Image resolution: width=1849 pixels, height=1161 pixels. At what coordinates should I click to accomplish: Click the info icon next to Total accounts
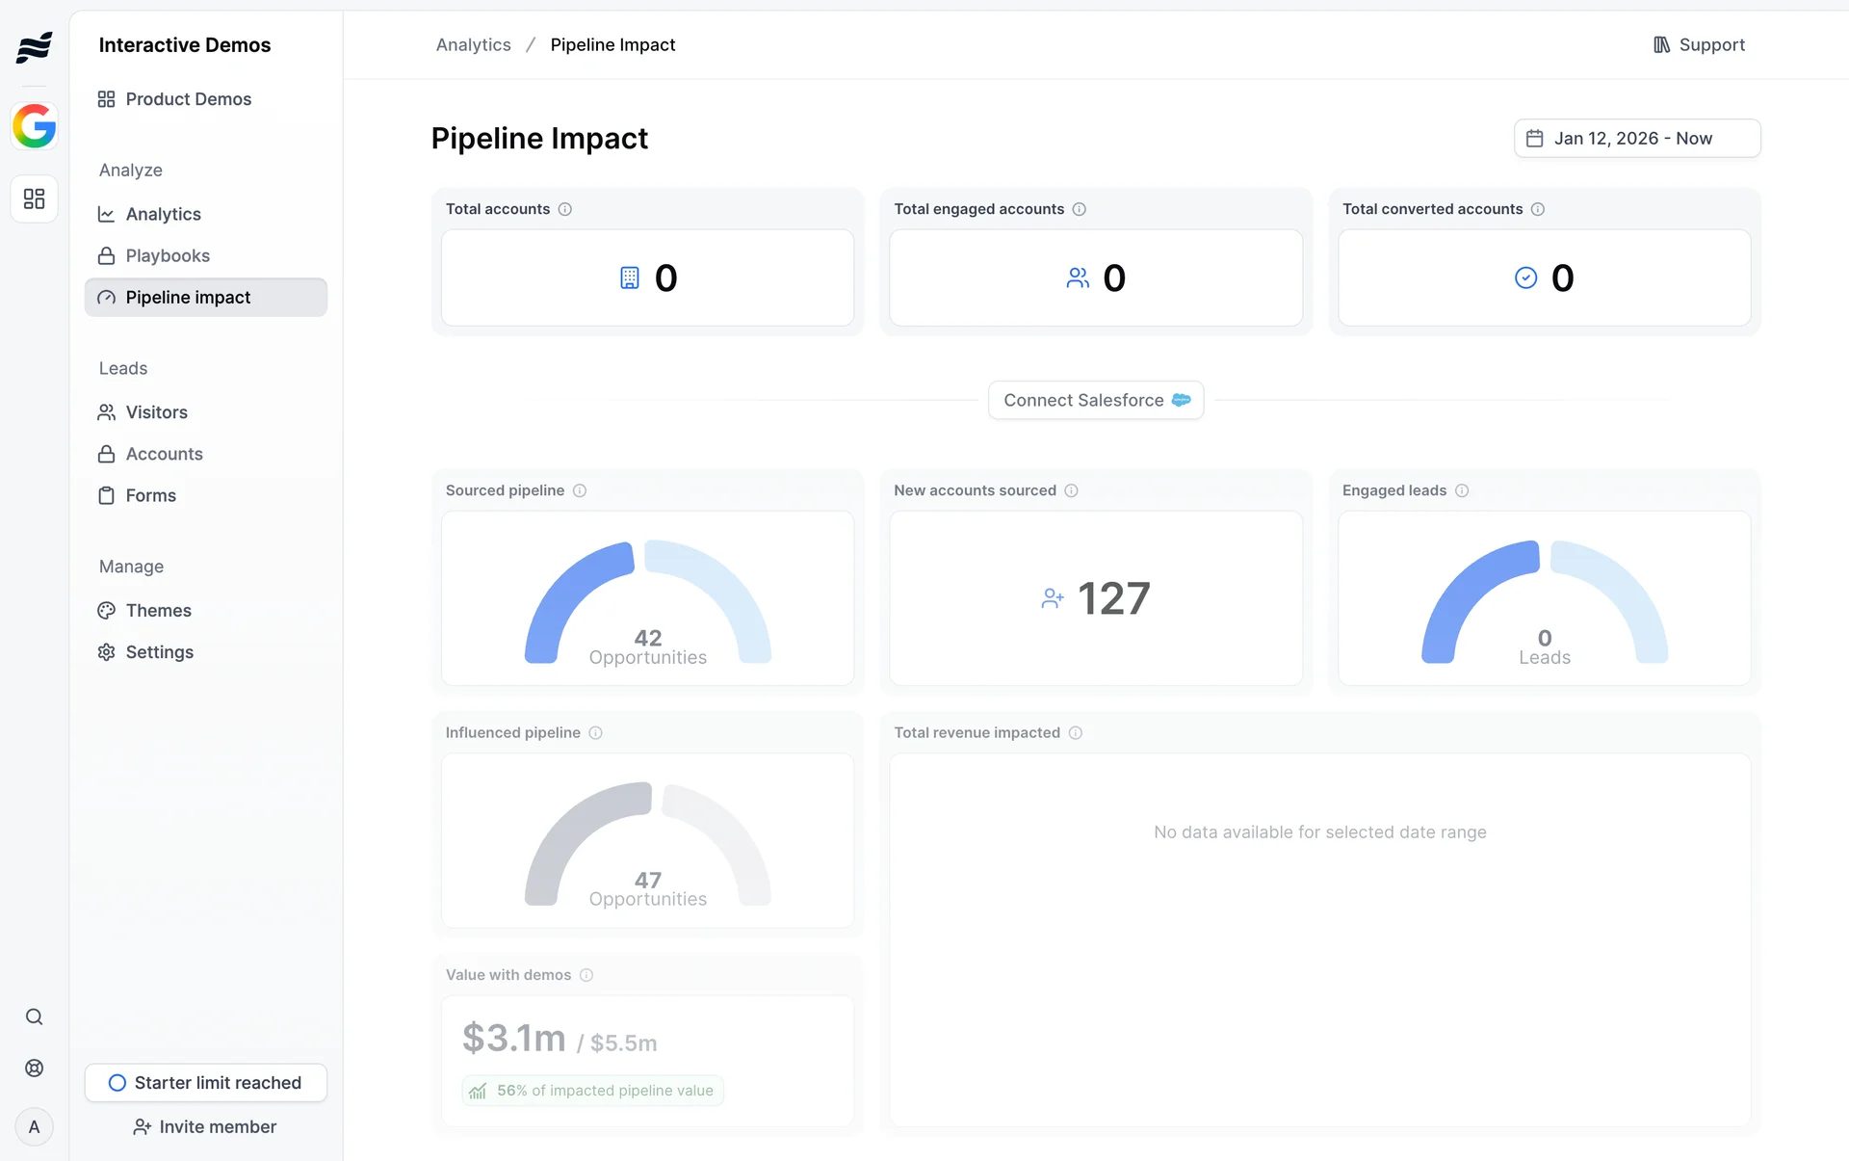(x=565, y=209)
